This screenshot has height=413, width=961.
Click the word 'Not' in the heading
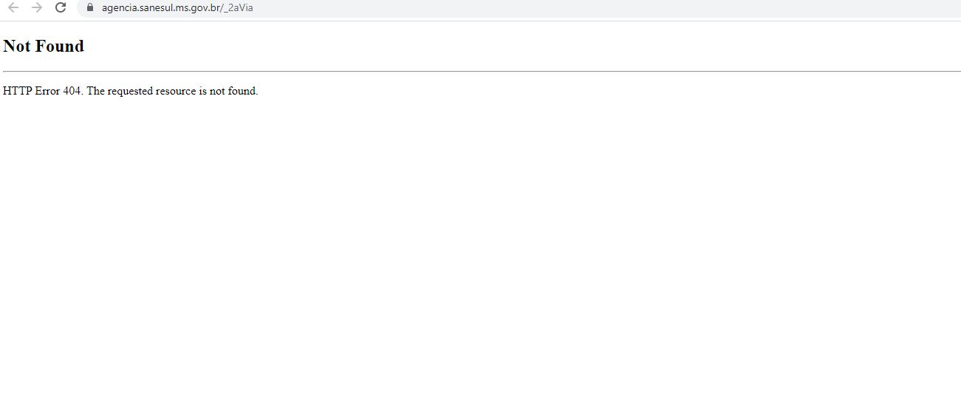[17, 46]
